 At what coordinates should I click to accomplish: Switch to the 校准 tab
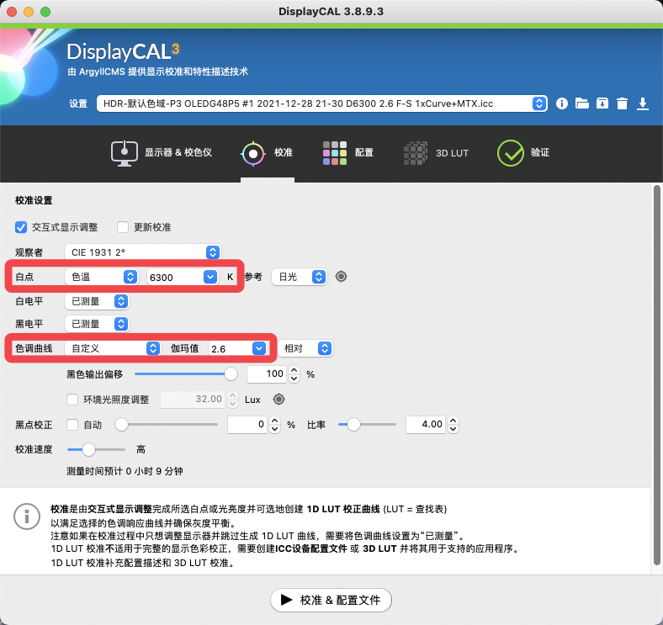(x=268, y=153)
